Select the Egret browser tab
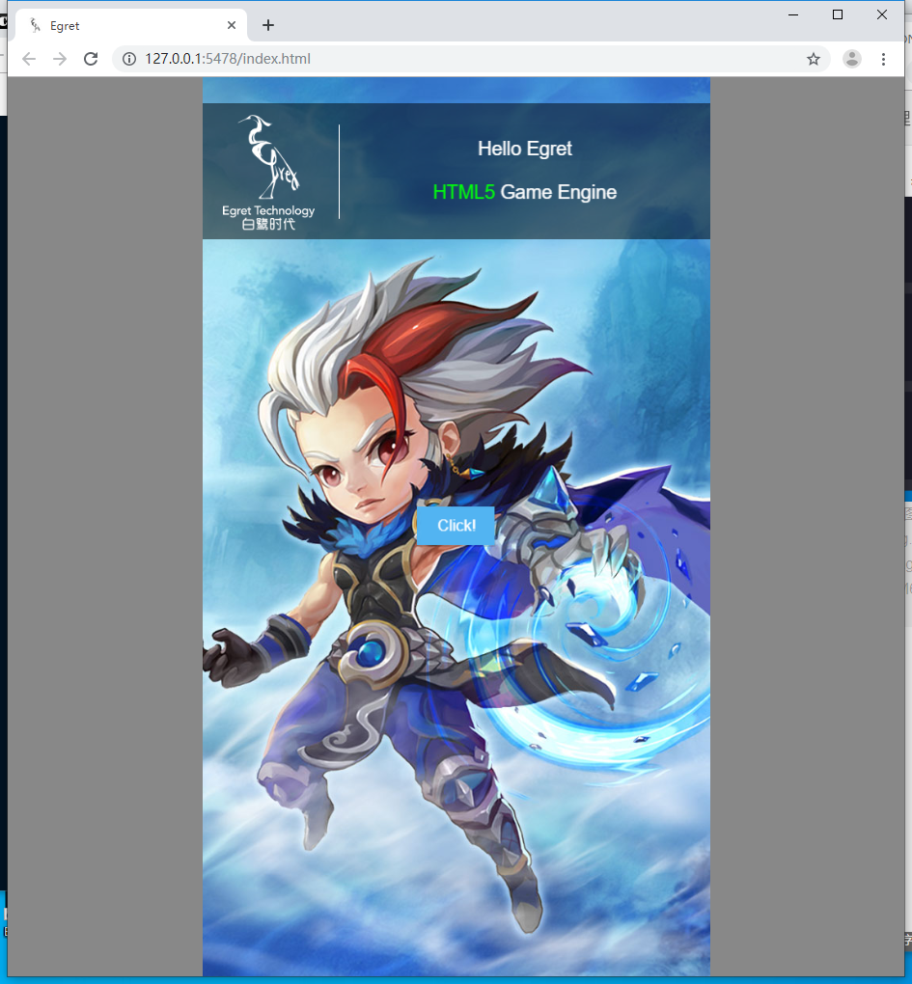912x984 pixels. pyautogui.click(x=130, y=25)
